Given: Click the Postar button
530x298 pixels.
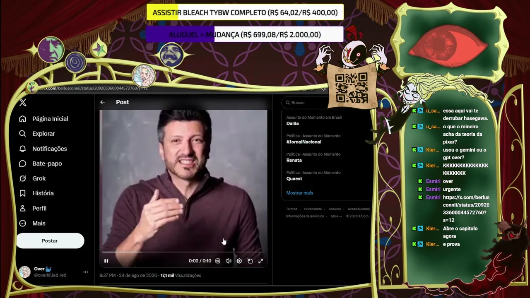Looking at the screenshot, I should pyautogui.click(x=50, y=240).
